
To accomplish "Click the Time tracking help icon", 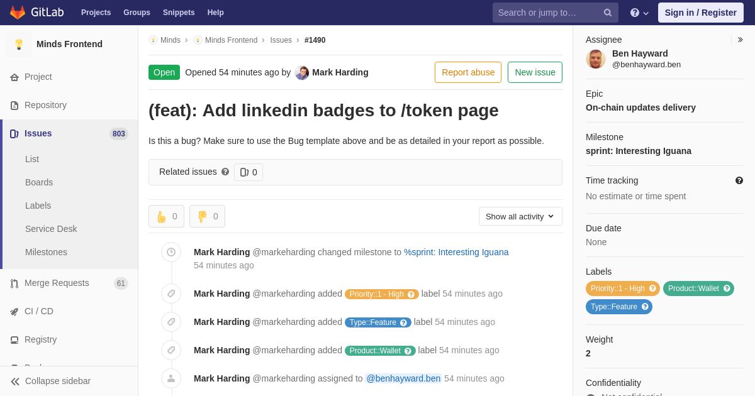I will coord(739,180).
